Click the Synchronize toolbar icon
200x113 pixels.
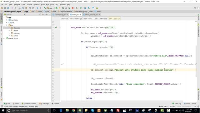click(x=8, y=8)
